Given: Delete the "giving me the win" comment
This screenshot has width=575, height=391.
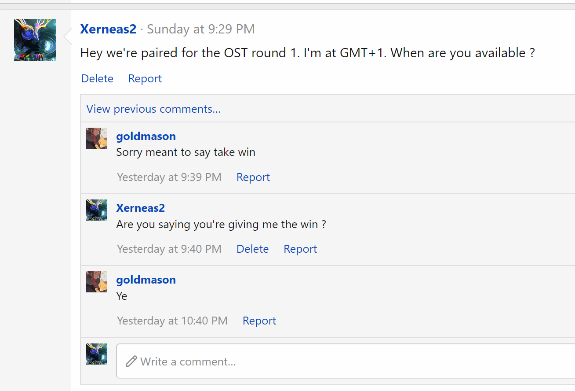Looking at the screenshot, I should 252,249.
